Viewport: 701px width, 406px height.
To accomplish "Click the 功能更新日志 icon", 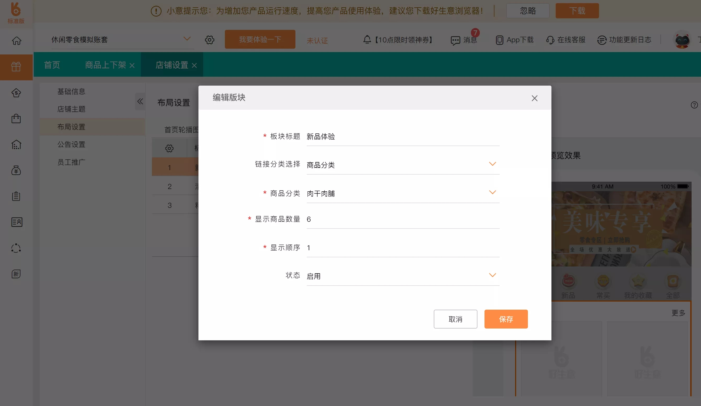I will pyautogui.click(x=602, y=40).
